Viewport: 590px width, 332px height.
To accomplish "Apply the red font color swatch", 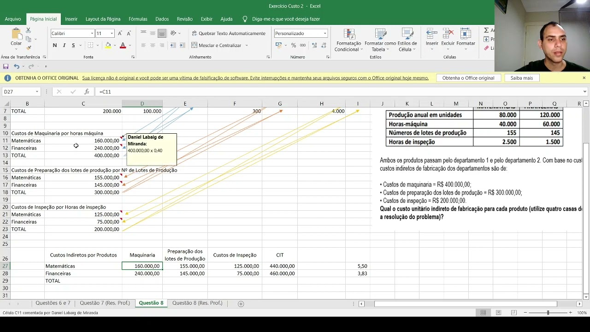I will (x=123, y=45).
